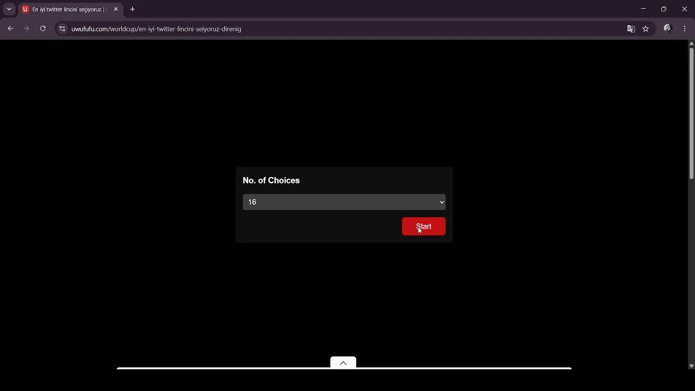Viewport: 695px width, 391px height.
Task: Click the vertical page scrollbar thumb
Action: click(691, 113)
